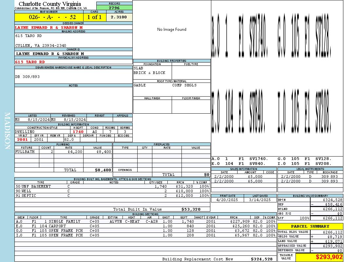The width and height of the screenshot is (344, 262).
Task: Select OBLDG VALUE $8,719
Action: click(334, 236)
